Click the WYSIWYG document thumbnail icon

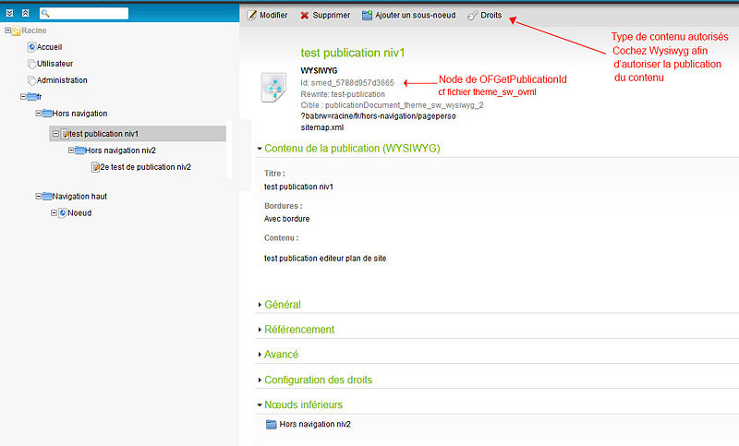point(274,89)
